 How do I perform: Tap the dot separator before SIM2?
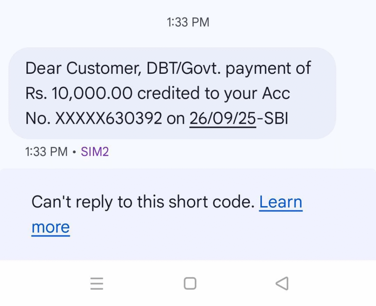tap(74, 152)
